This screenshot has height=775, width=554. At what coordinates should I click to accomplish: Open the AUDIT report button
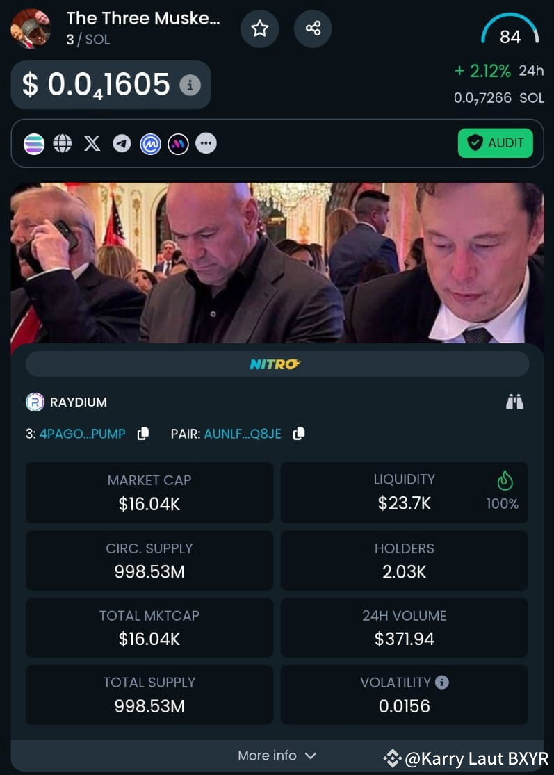click(496, 143)
